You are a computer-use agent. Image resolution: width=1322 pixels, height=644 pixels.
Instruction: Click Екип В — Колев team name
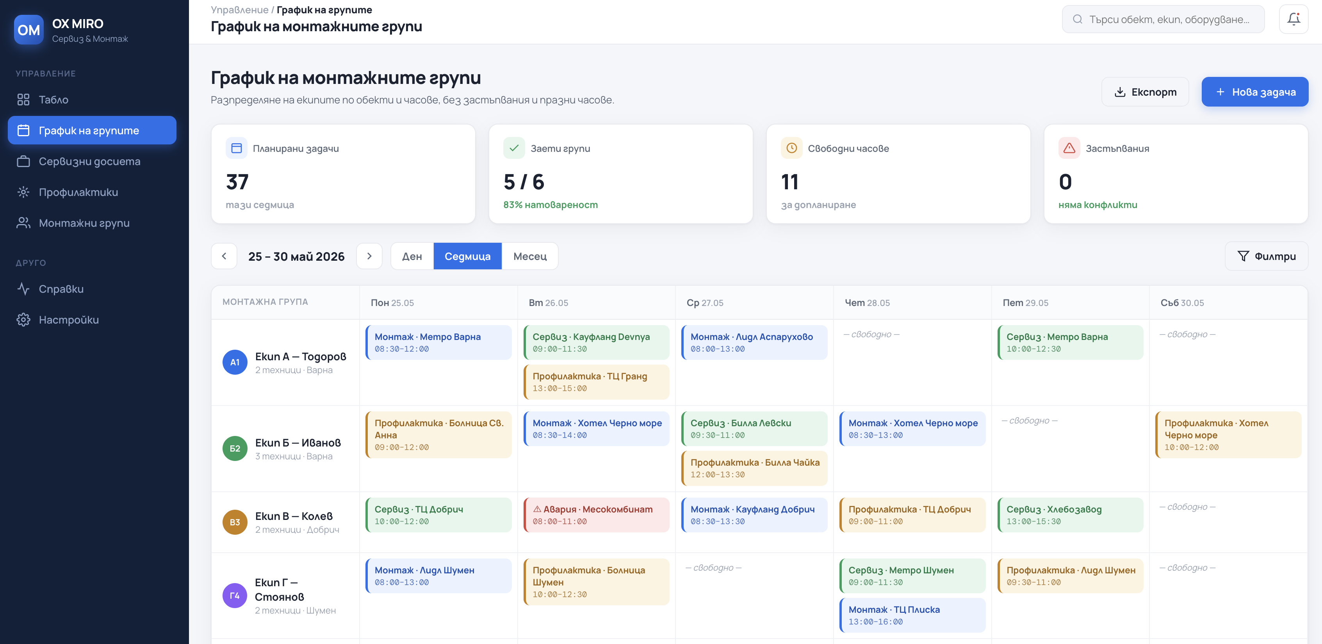click(x=294, y=516)
